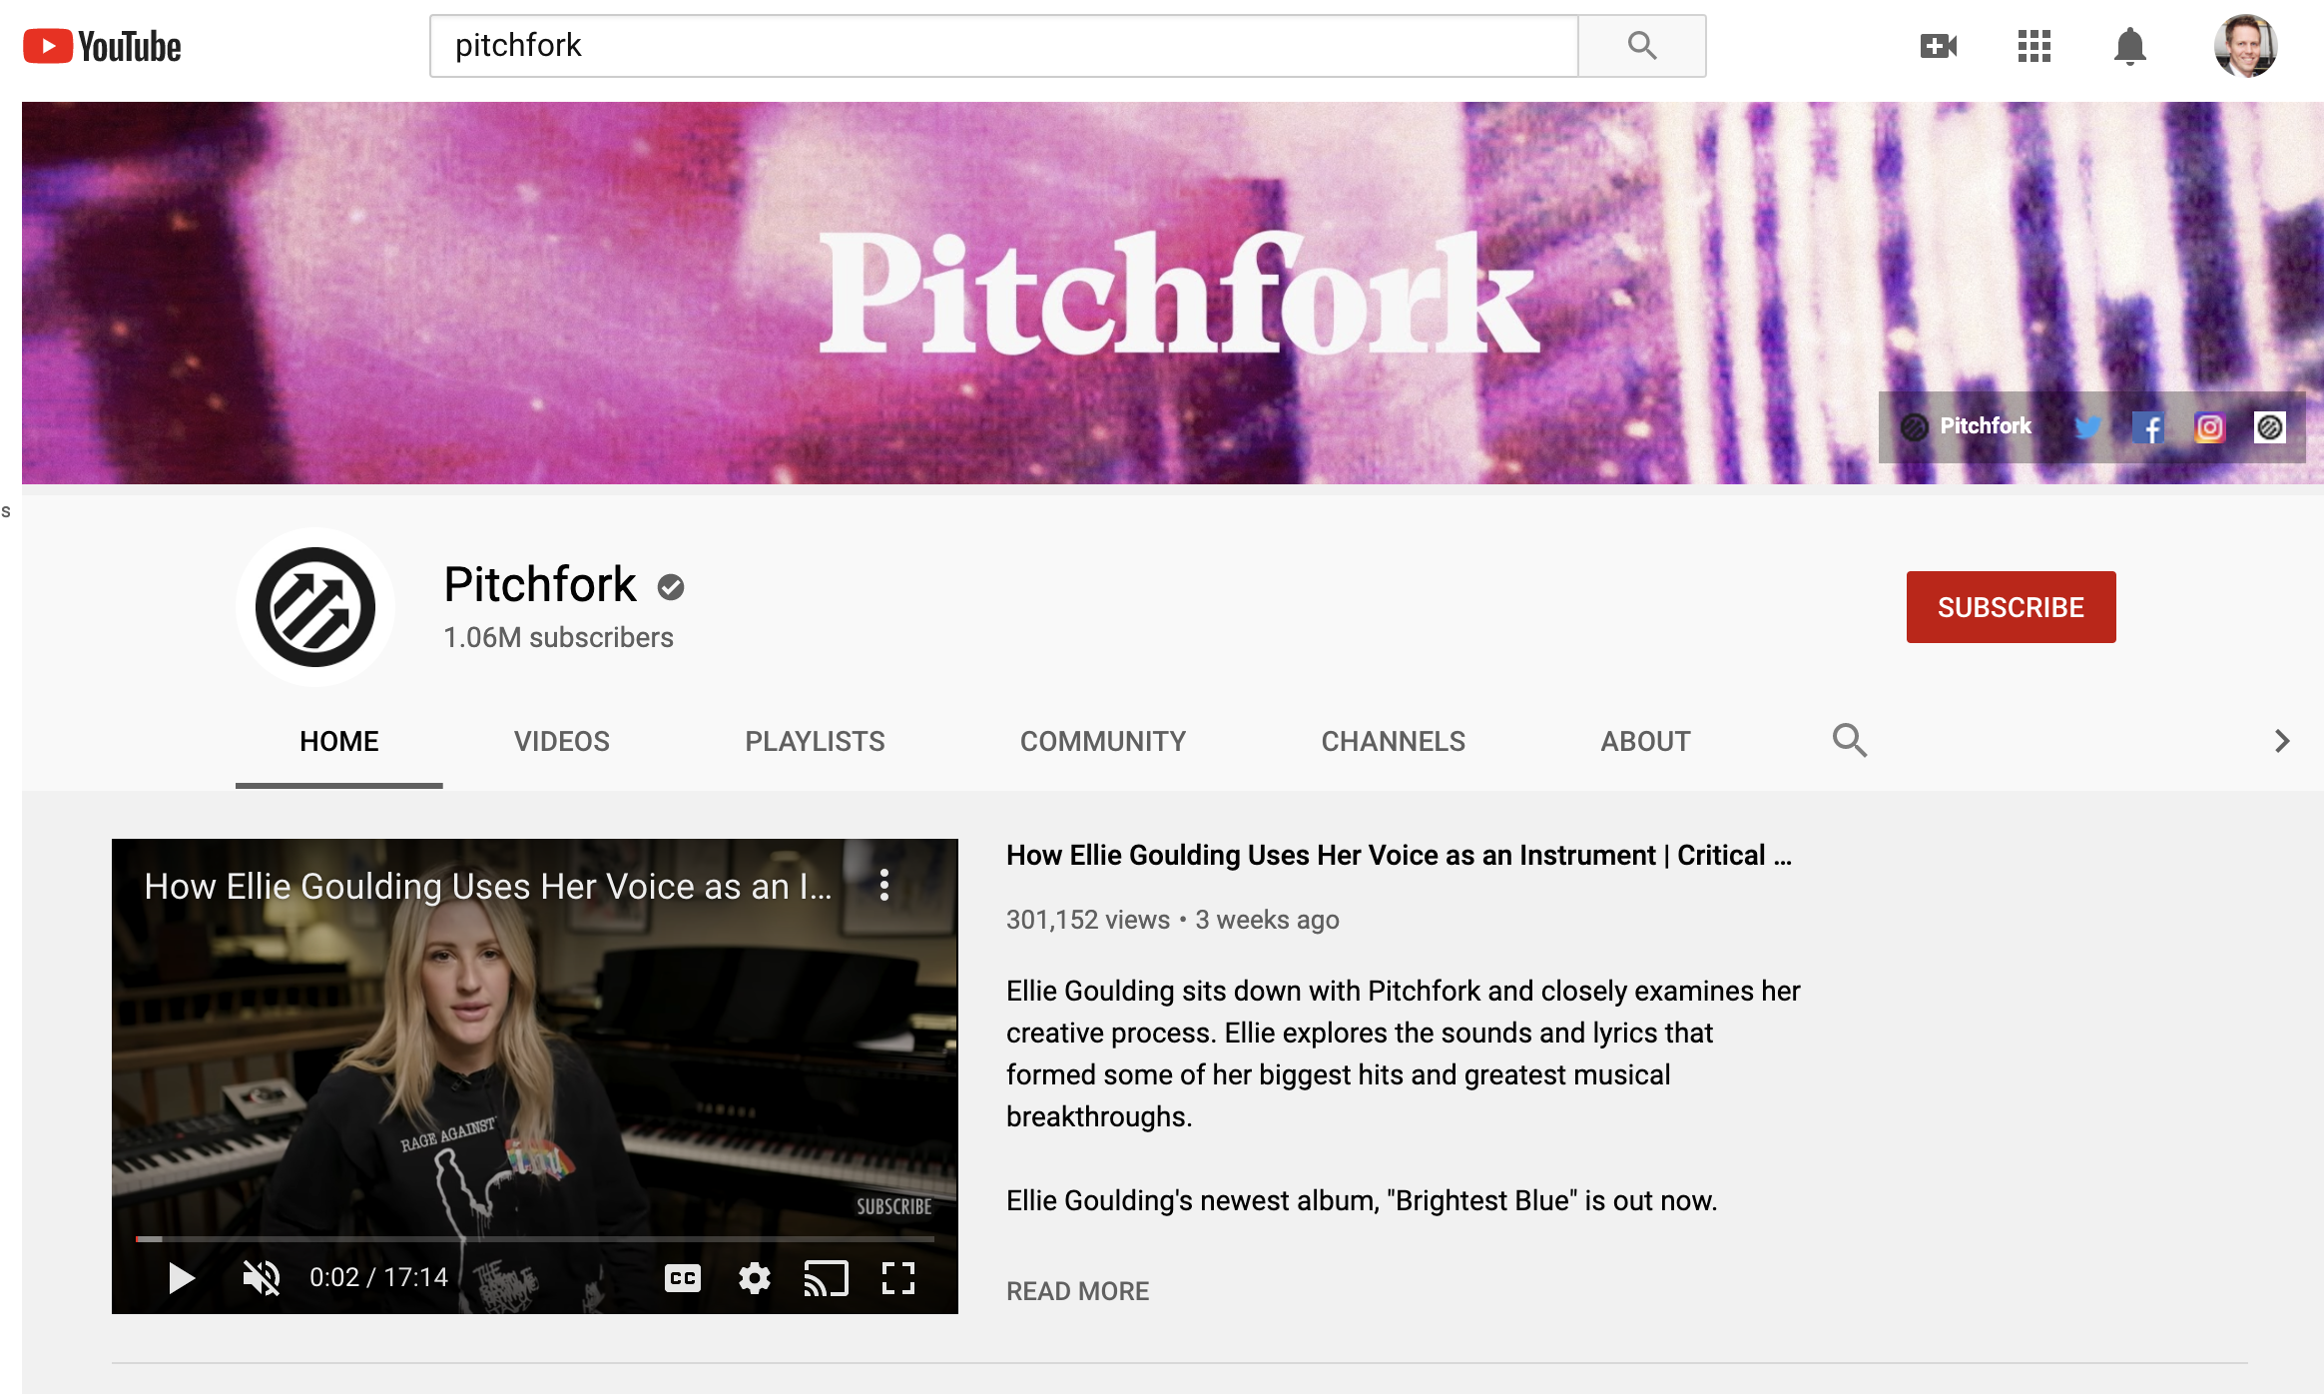
Task: Open the notifications bell
Action: (x=2129, y=46)
